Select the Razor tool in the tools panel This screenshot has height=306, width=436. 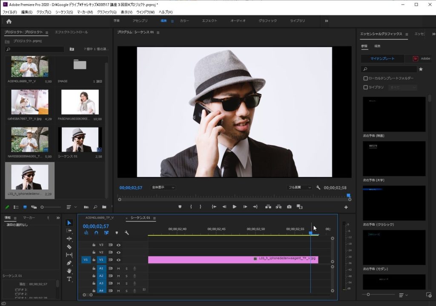pyautogui.click(x=69, y=247)
